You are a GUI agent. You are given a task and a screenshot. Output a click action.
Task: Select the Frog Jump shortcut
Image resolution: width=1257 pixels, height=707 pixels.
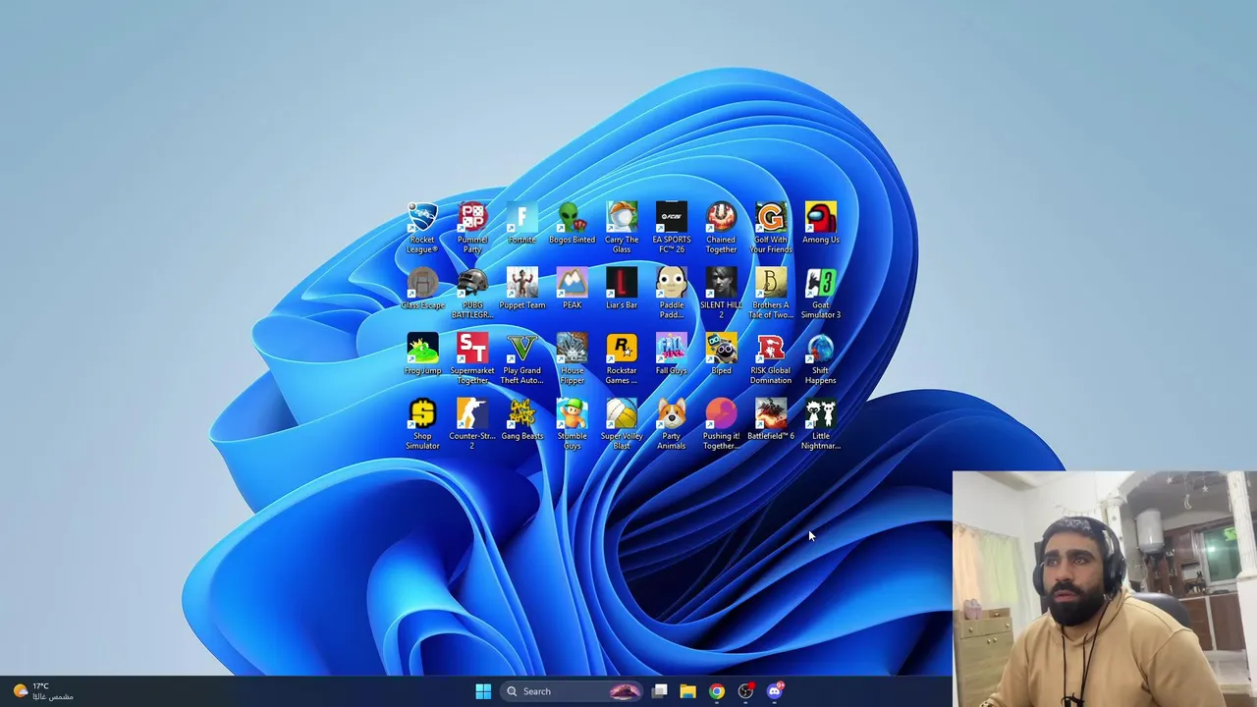(422, 354)
